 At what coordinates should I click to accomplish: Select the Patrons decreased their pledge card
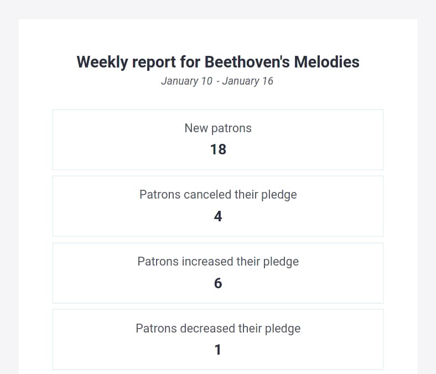click(x=218, y=340)
